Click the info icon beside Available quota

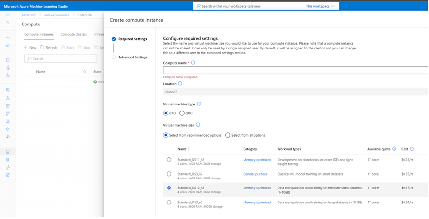click(x=394, y=149)
